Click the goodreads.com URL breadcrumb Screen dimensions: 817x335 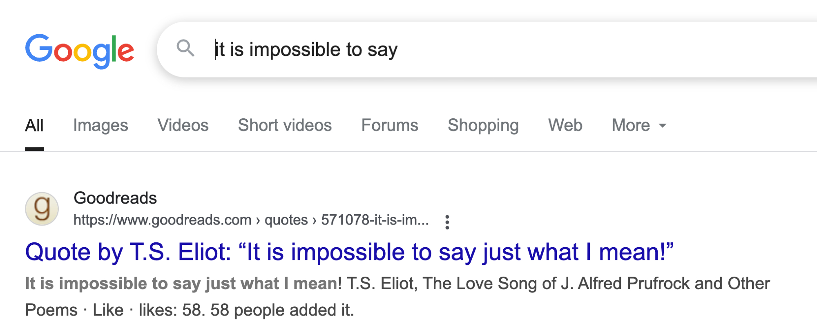[162, 220]
